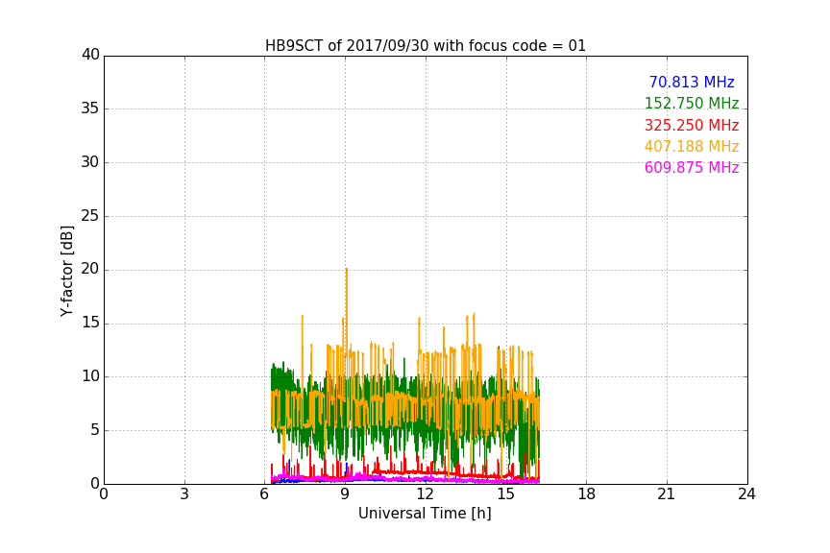Click the y-axis tick label 40
This screenshot has width=830, height=553.
pos(90,55)
